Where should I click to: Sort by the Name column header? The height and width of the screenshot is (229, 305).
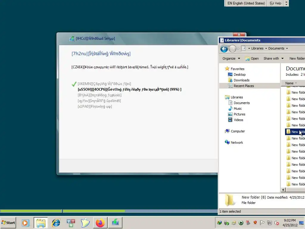293,83
